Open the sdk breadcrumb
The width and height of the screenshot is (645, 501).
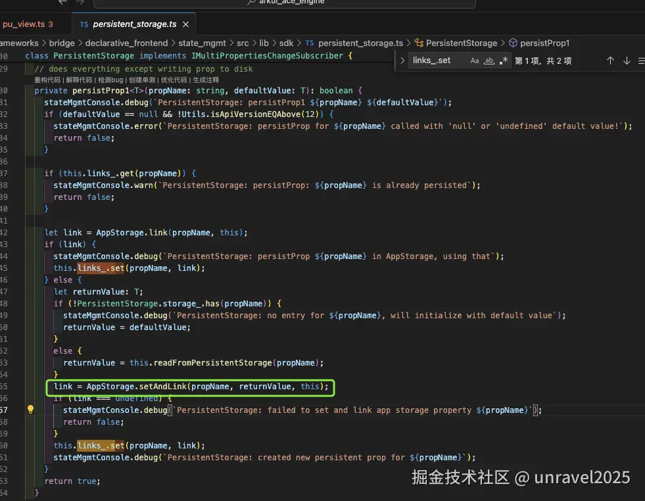[286, 43]
